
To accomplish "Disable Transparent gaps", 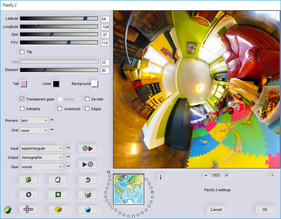I will tap(22, 99).
